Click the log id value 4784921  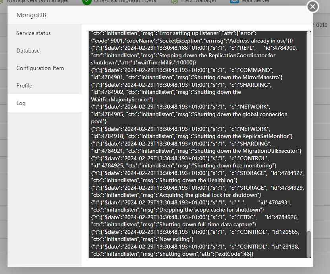click(112, 151)
